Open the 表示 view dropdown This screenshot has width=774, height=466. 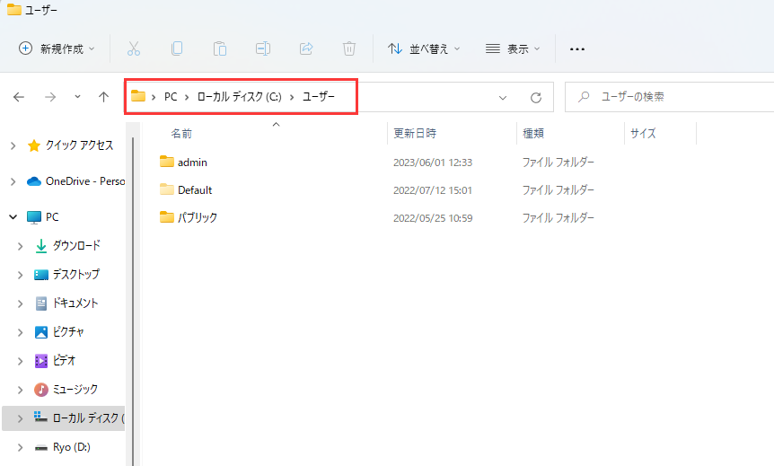[x=513, y=48]
